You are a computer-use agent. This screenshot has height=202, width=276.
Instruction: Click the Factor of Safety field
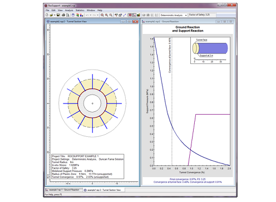click(x=202, y=15)
